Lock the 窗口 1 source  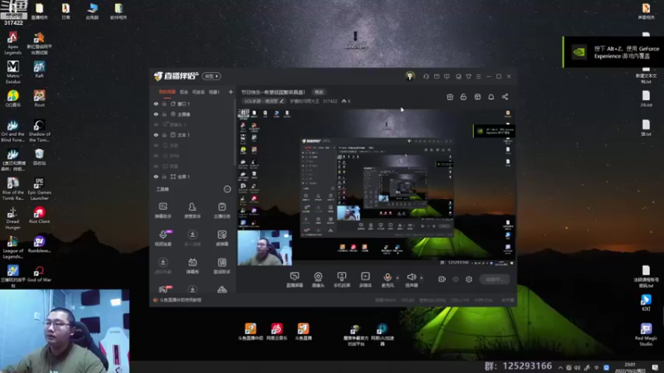pos(164,104)
